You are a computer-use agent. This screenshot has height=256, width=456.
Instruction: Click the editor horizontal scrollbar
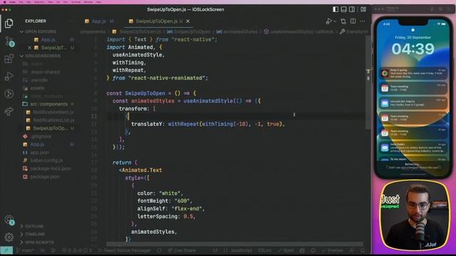(234, 244)
